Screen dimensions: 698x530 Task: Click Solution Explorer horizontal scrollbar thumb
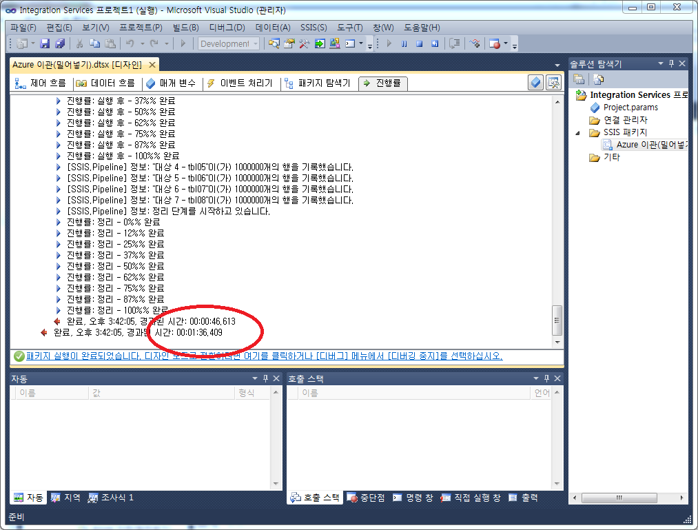pos(619,498)
